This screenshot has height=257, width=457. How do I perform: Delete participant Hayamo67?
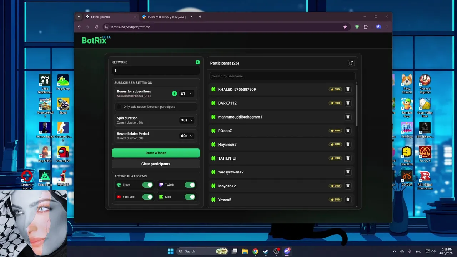point(348,145)
